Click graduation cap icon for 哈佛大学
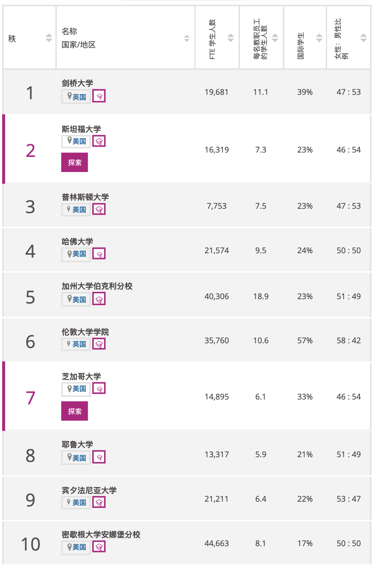The width and height of the screenshot is (375, 566). (99, 254)
